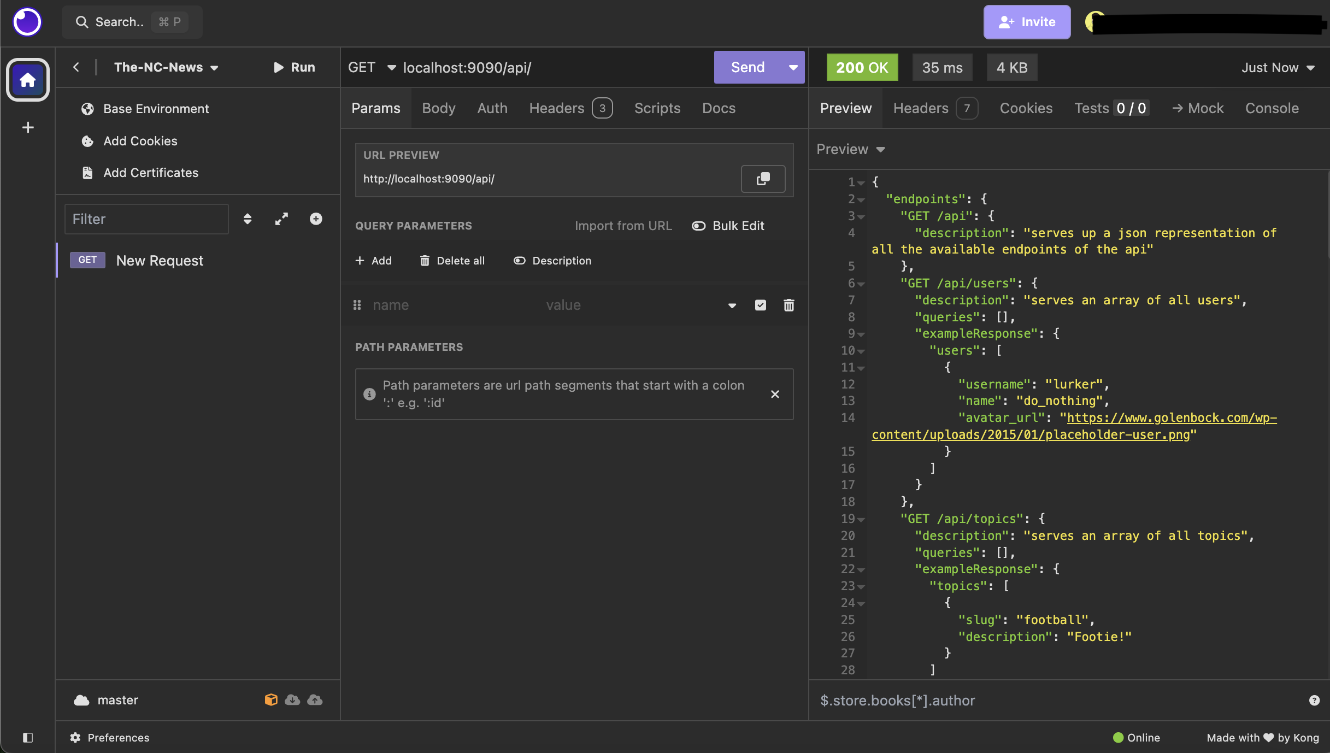The image size is (1330, 753).
Task: Click the expand all folders icon
Action: (281, 219)
